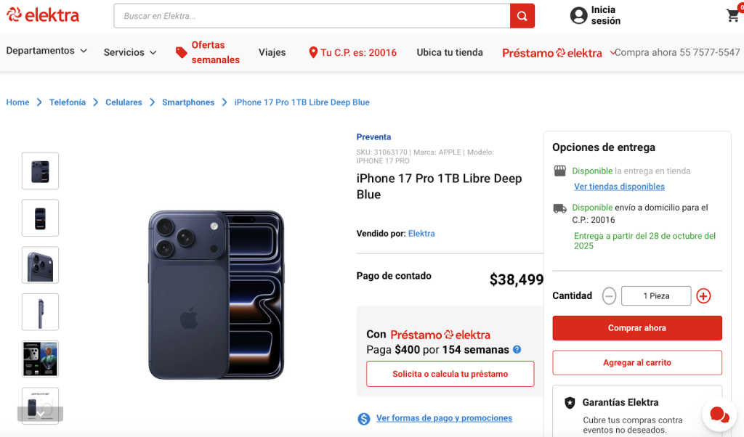The image size is (744, 437).
Task: Decrease quantity with minus button
Action: tap(609, 295)
